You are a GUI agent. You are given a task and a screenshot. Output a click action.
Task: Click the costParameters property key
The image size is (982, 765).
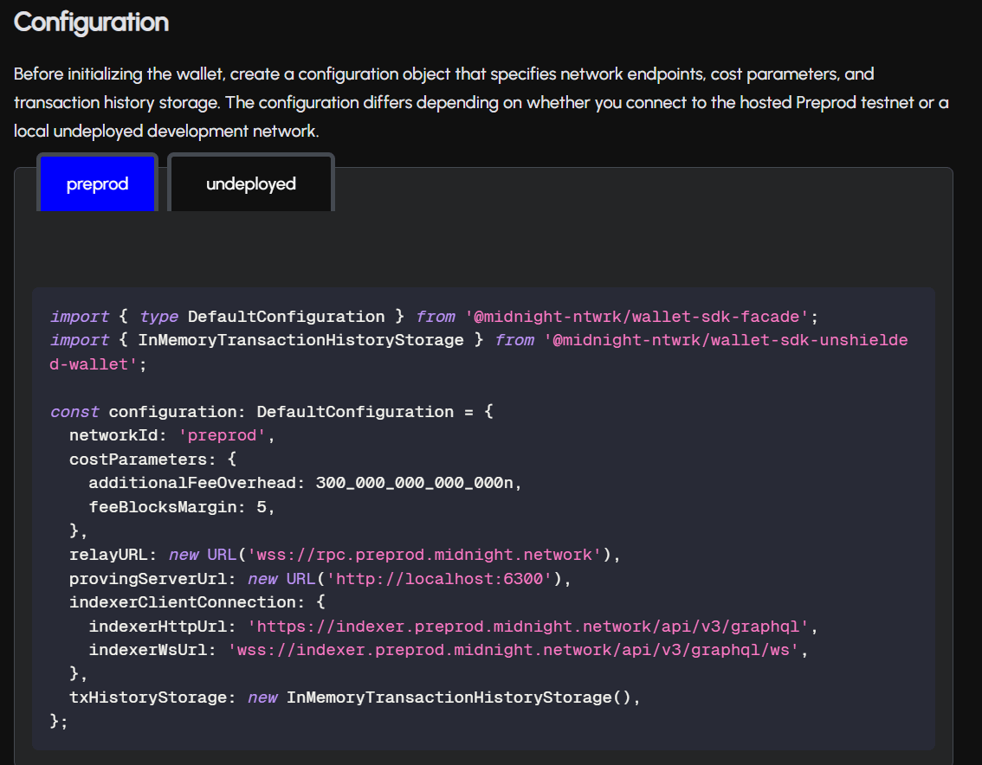[138, 460]
